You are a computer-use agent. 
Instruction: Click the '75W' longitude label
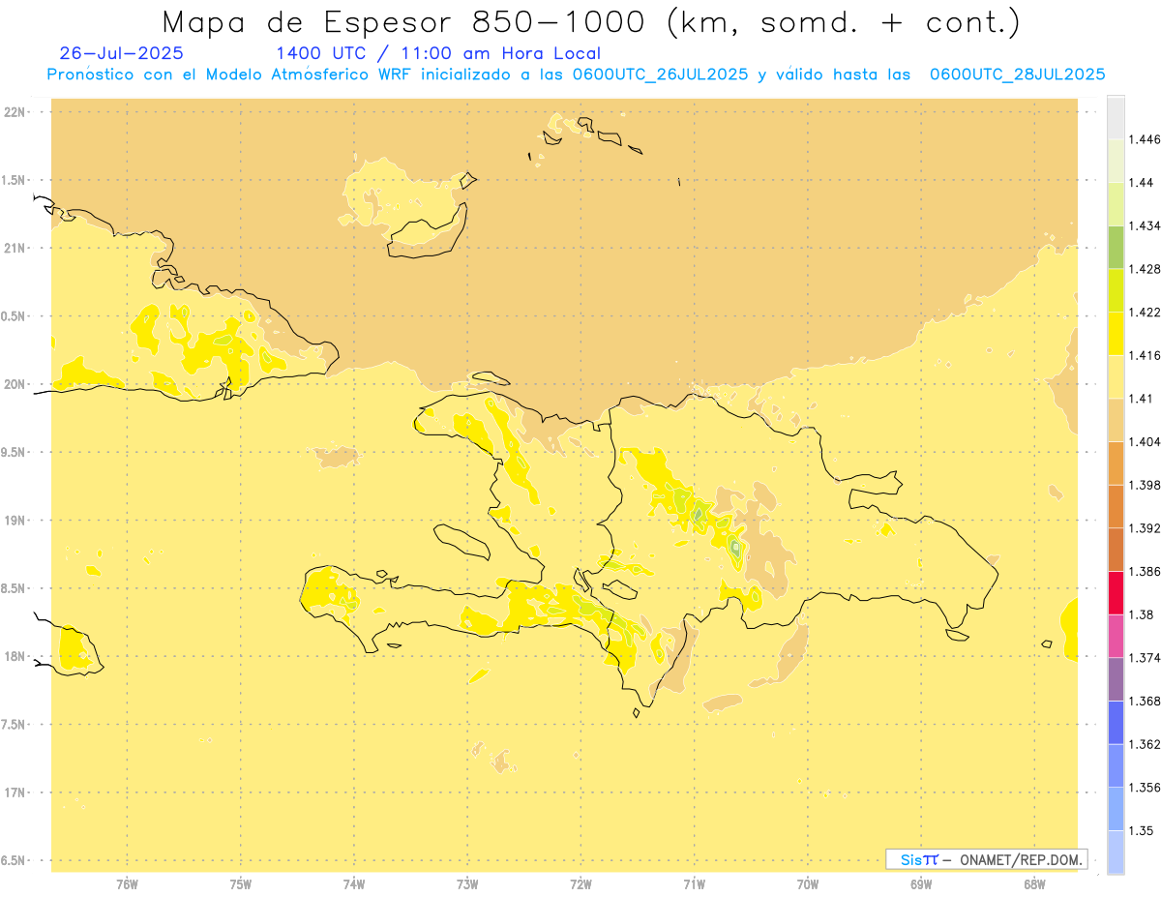click(x=241, y=884)
